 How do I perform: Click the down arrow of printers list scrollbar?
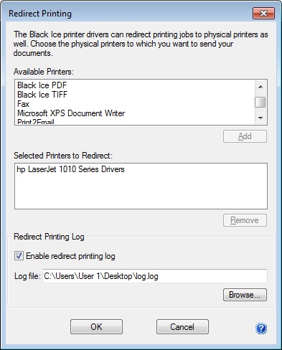click(260, 118)
